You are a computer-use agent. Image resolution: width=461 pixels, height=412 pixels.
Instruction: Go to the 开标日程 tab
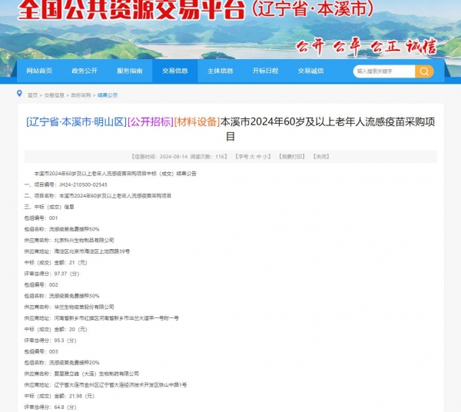point(266,71)
